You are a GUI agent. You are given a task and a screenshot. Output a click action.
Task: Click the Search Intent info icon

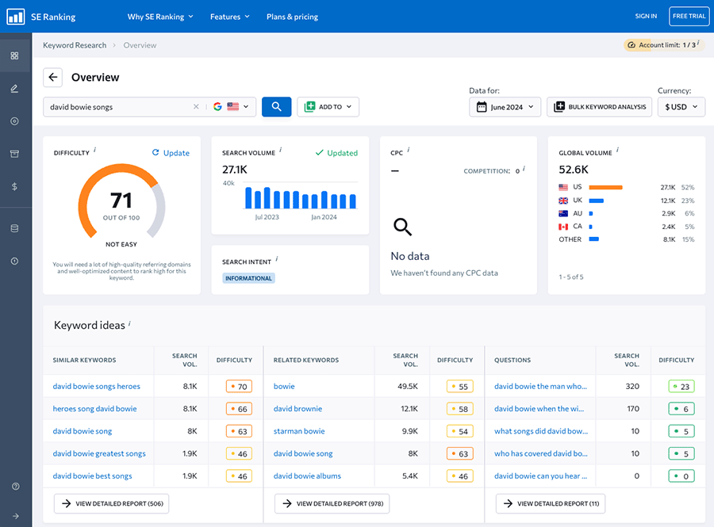(x=277, y=258)
